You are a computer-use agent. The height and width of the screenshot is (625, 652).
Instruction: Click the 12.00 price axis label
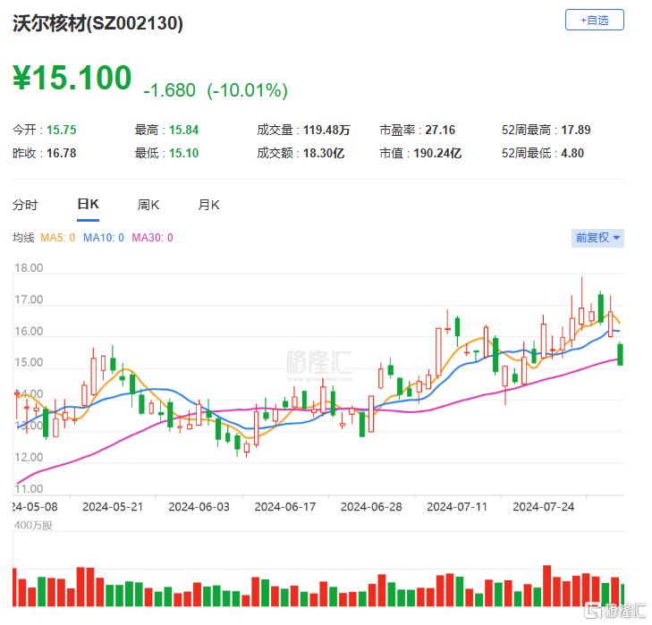coord(29,457)
